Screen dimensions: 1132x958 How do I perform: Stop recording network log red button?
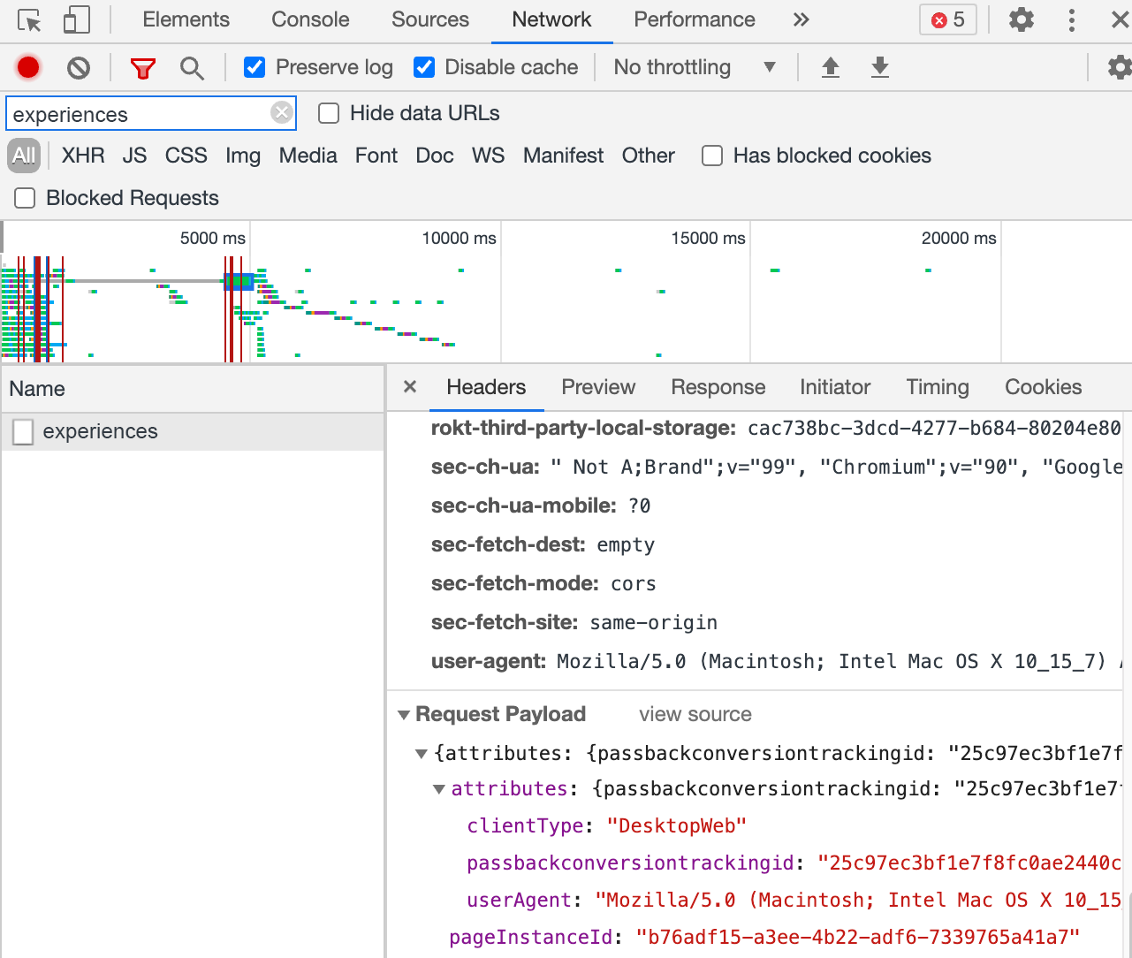point(28,67)
